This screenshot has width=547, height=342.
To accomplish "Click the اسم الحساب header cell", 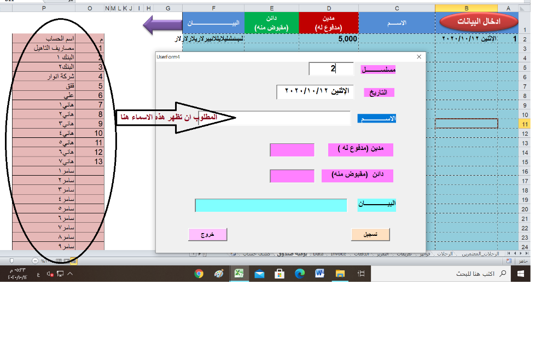I will [x=44, y=38].
